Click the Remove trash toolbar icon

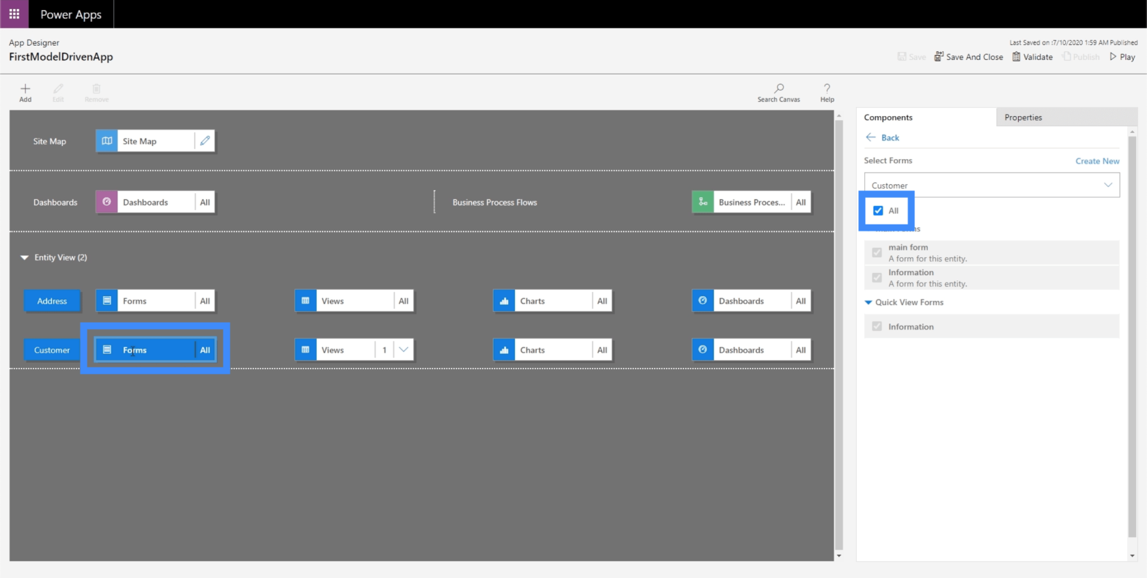click(x=96, y=89)
